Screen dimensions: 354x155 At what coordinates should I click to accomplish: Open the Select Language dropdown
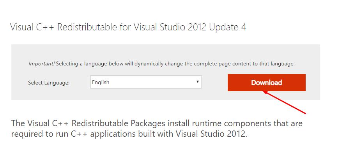[x=146, y=82]
